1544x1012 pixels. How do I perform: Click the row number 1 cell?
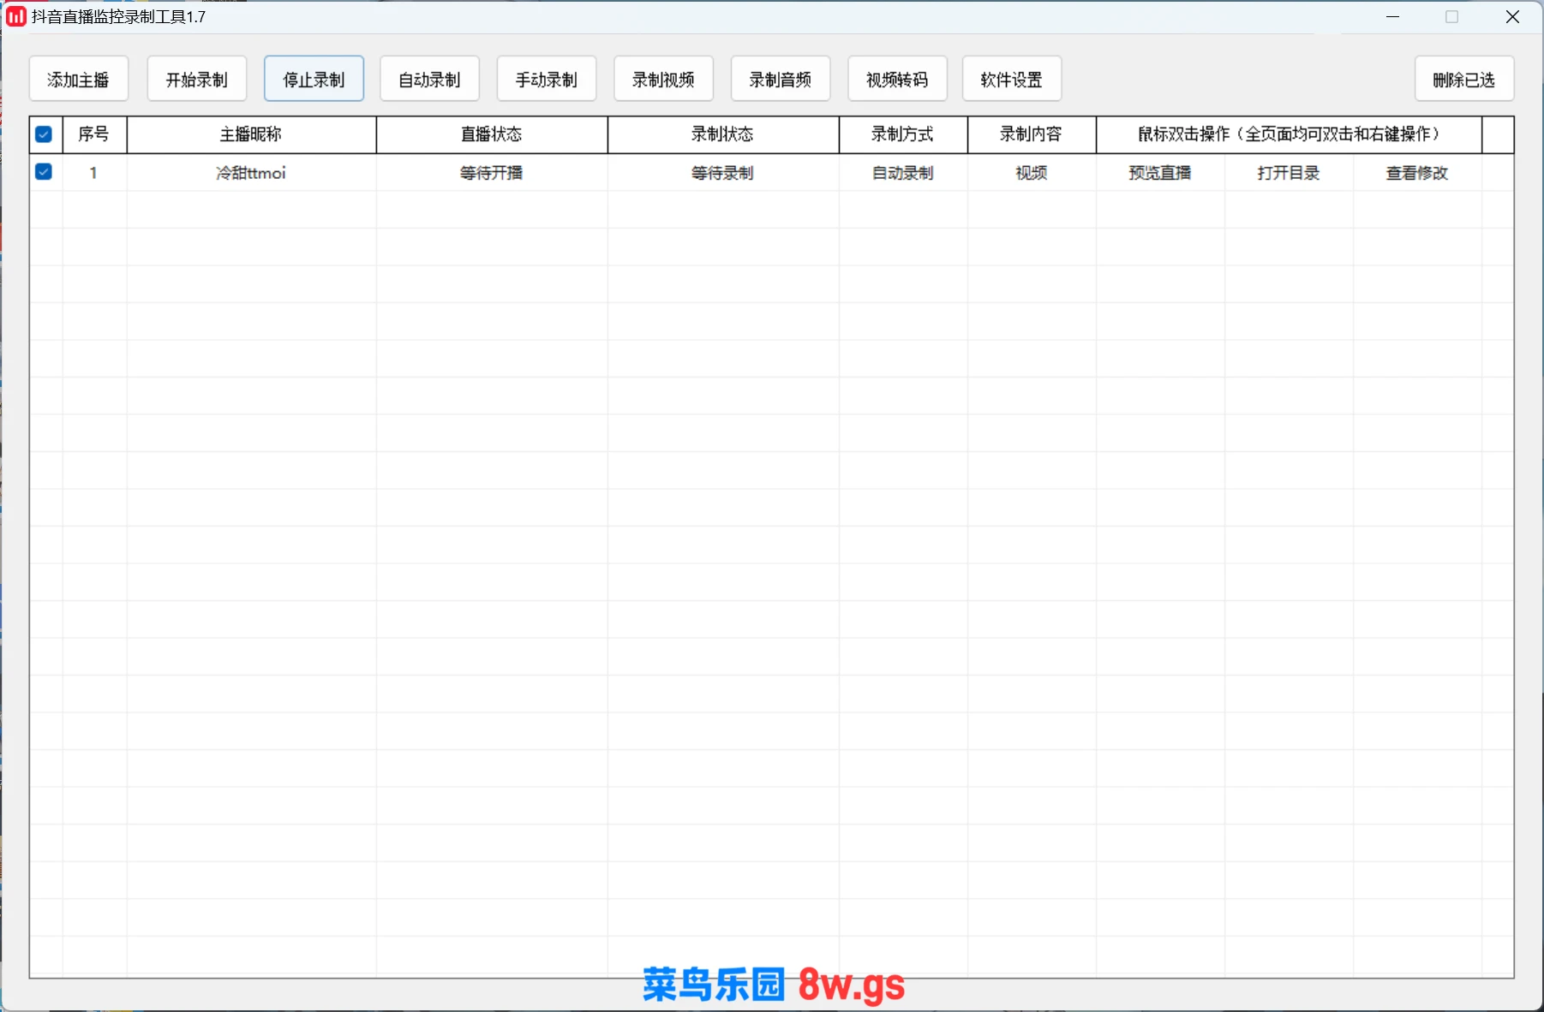(x=94, y=173)
